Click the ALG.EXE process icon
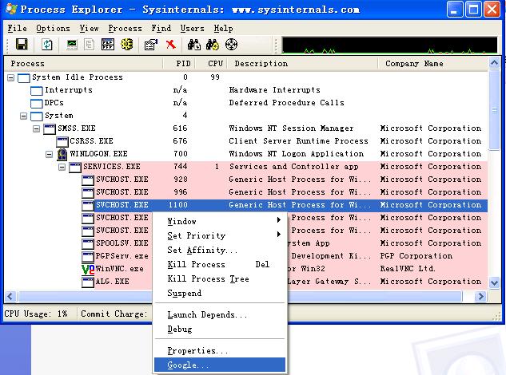506x375 pixels. point(88,282)
